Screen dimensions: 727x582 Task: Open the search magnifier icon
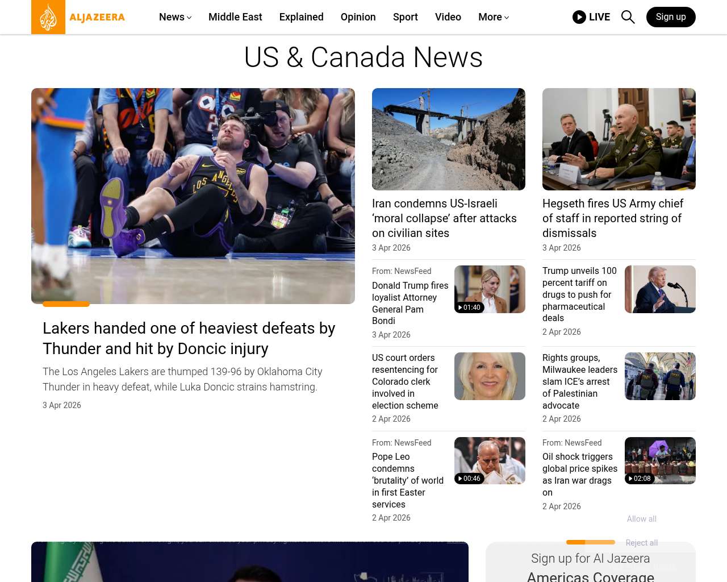pos(628,17)
